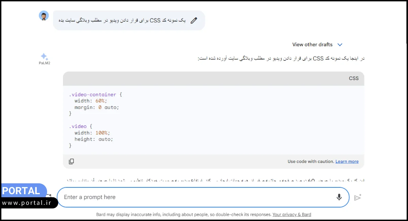Activate voice input with the microphone icon

pos(339,197)
